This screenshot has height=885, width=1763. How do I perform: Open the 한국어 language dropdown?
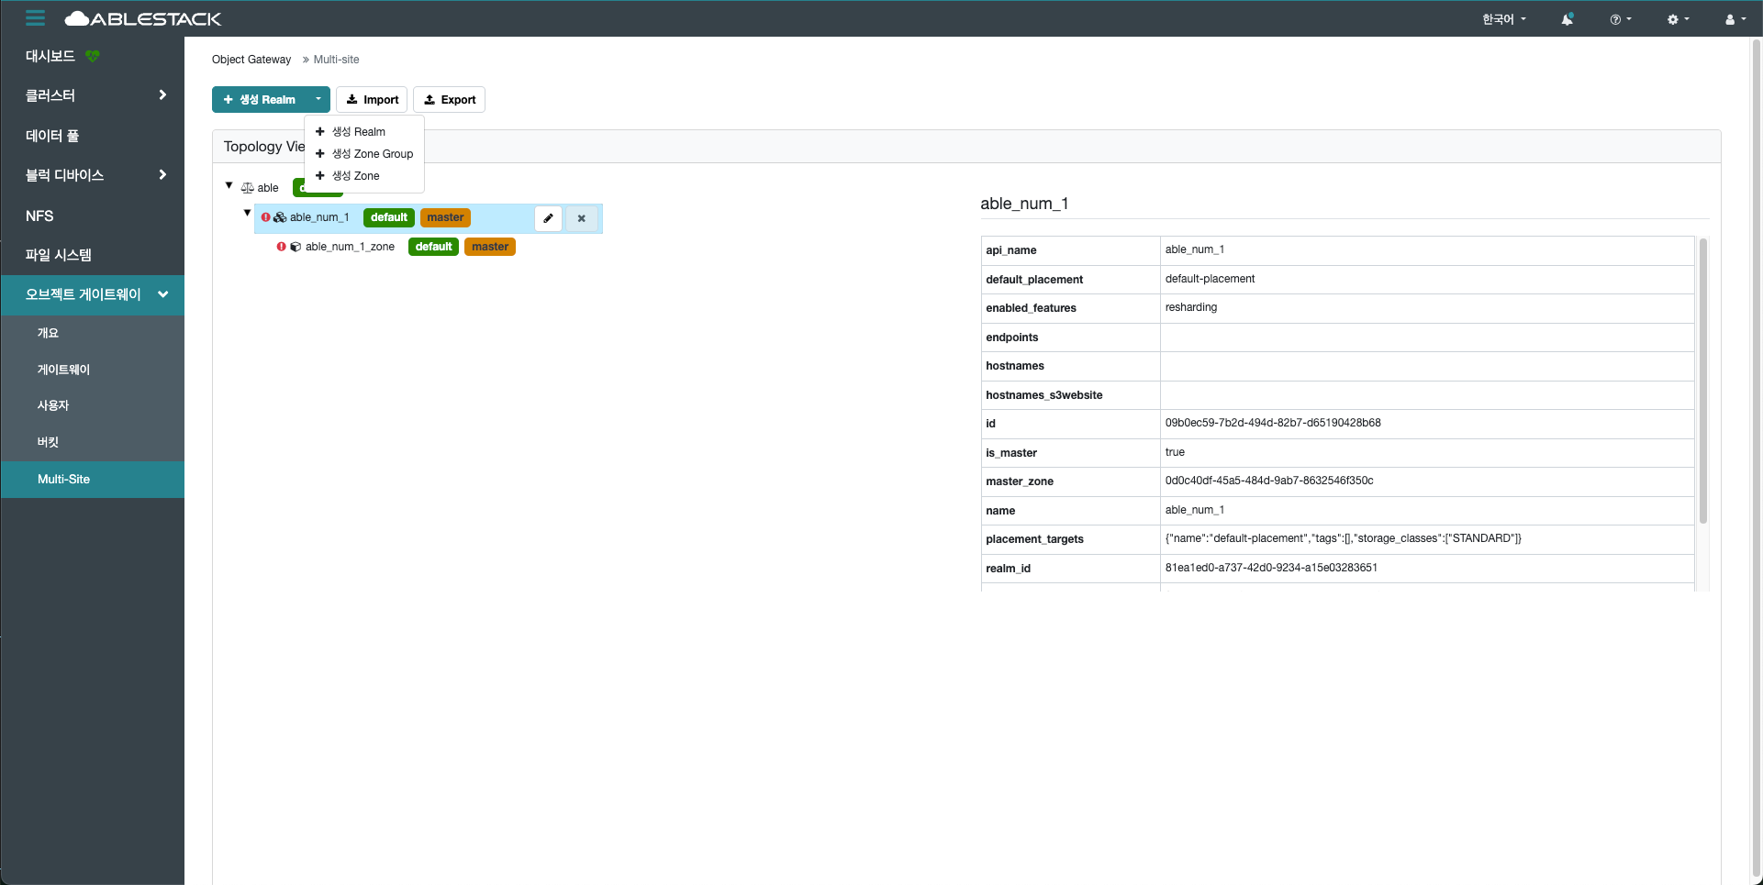pos(1503,19)
